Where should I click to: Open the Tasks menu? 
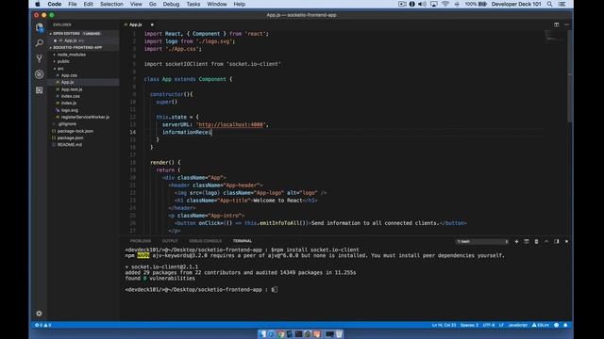click(x=193, y=4)
